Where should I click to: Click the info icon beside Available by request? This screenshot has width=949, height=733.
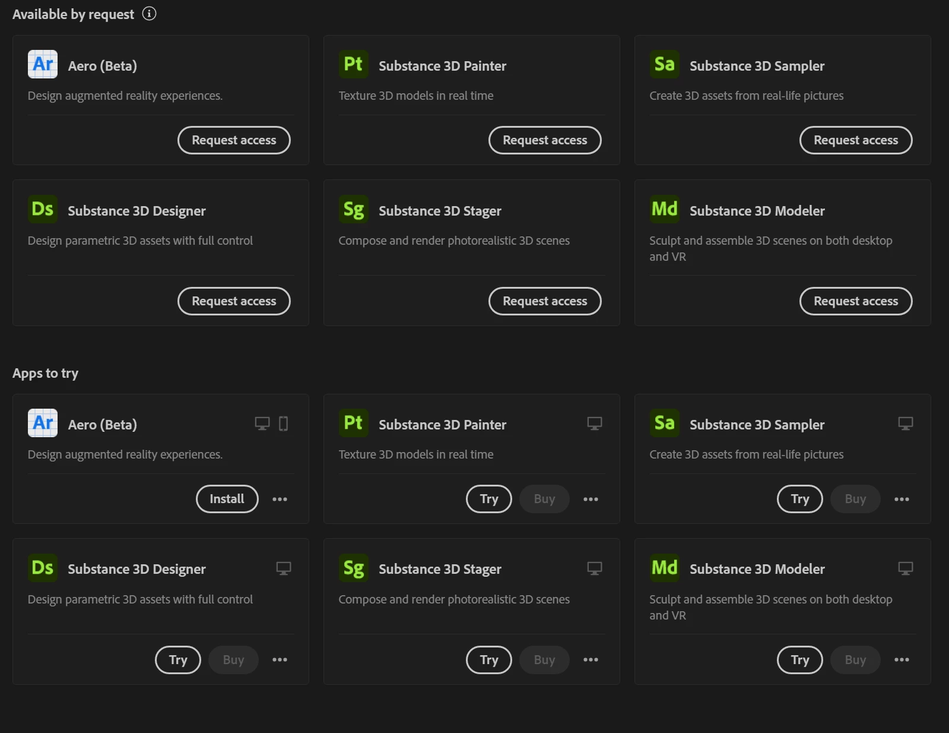point(150,14)
